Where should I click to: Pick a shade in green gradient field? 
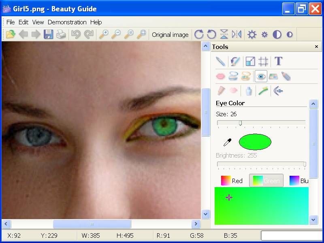(x=262, y=206)
